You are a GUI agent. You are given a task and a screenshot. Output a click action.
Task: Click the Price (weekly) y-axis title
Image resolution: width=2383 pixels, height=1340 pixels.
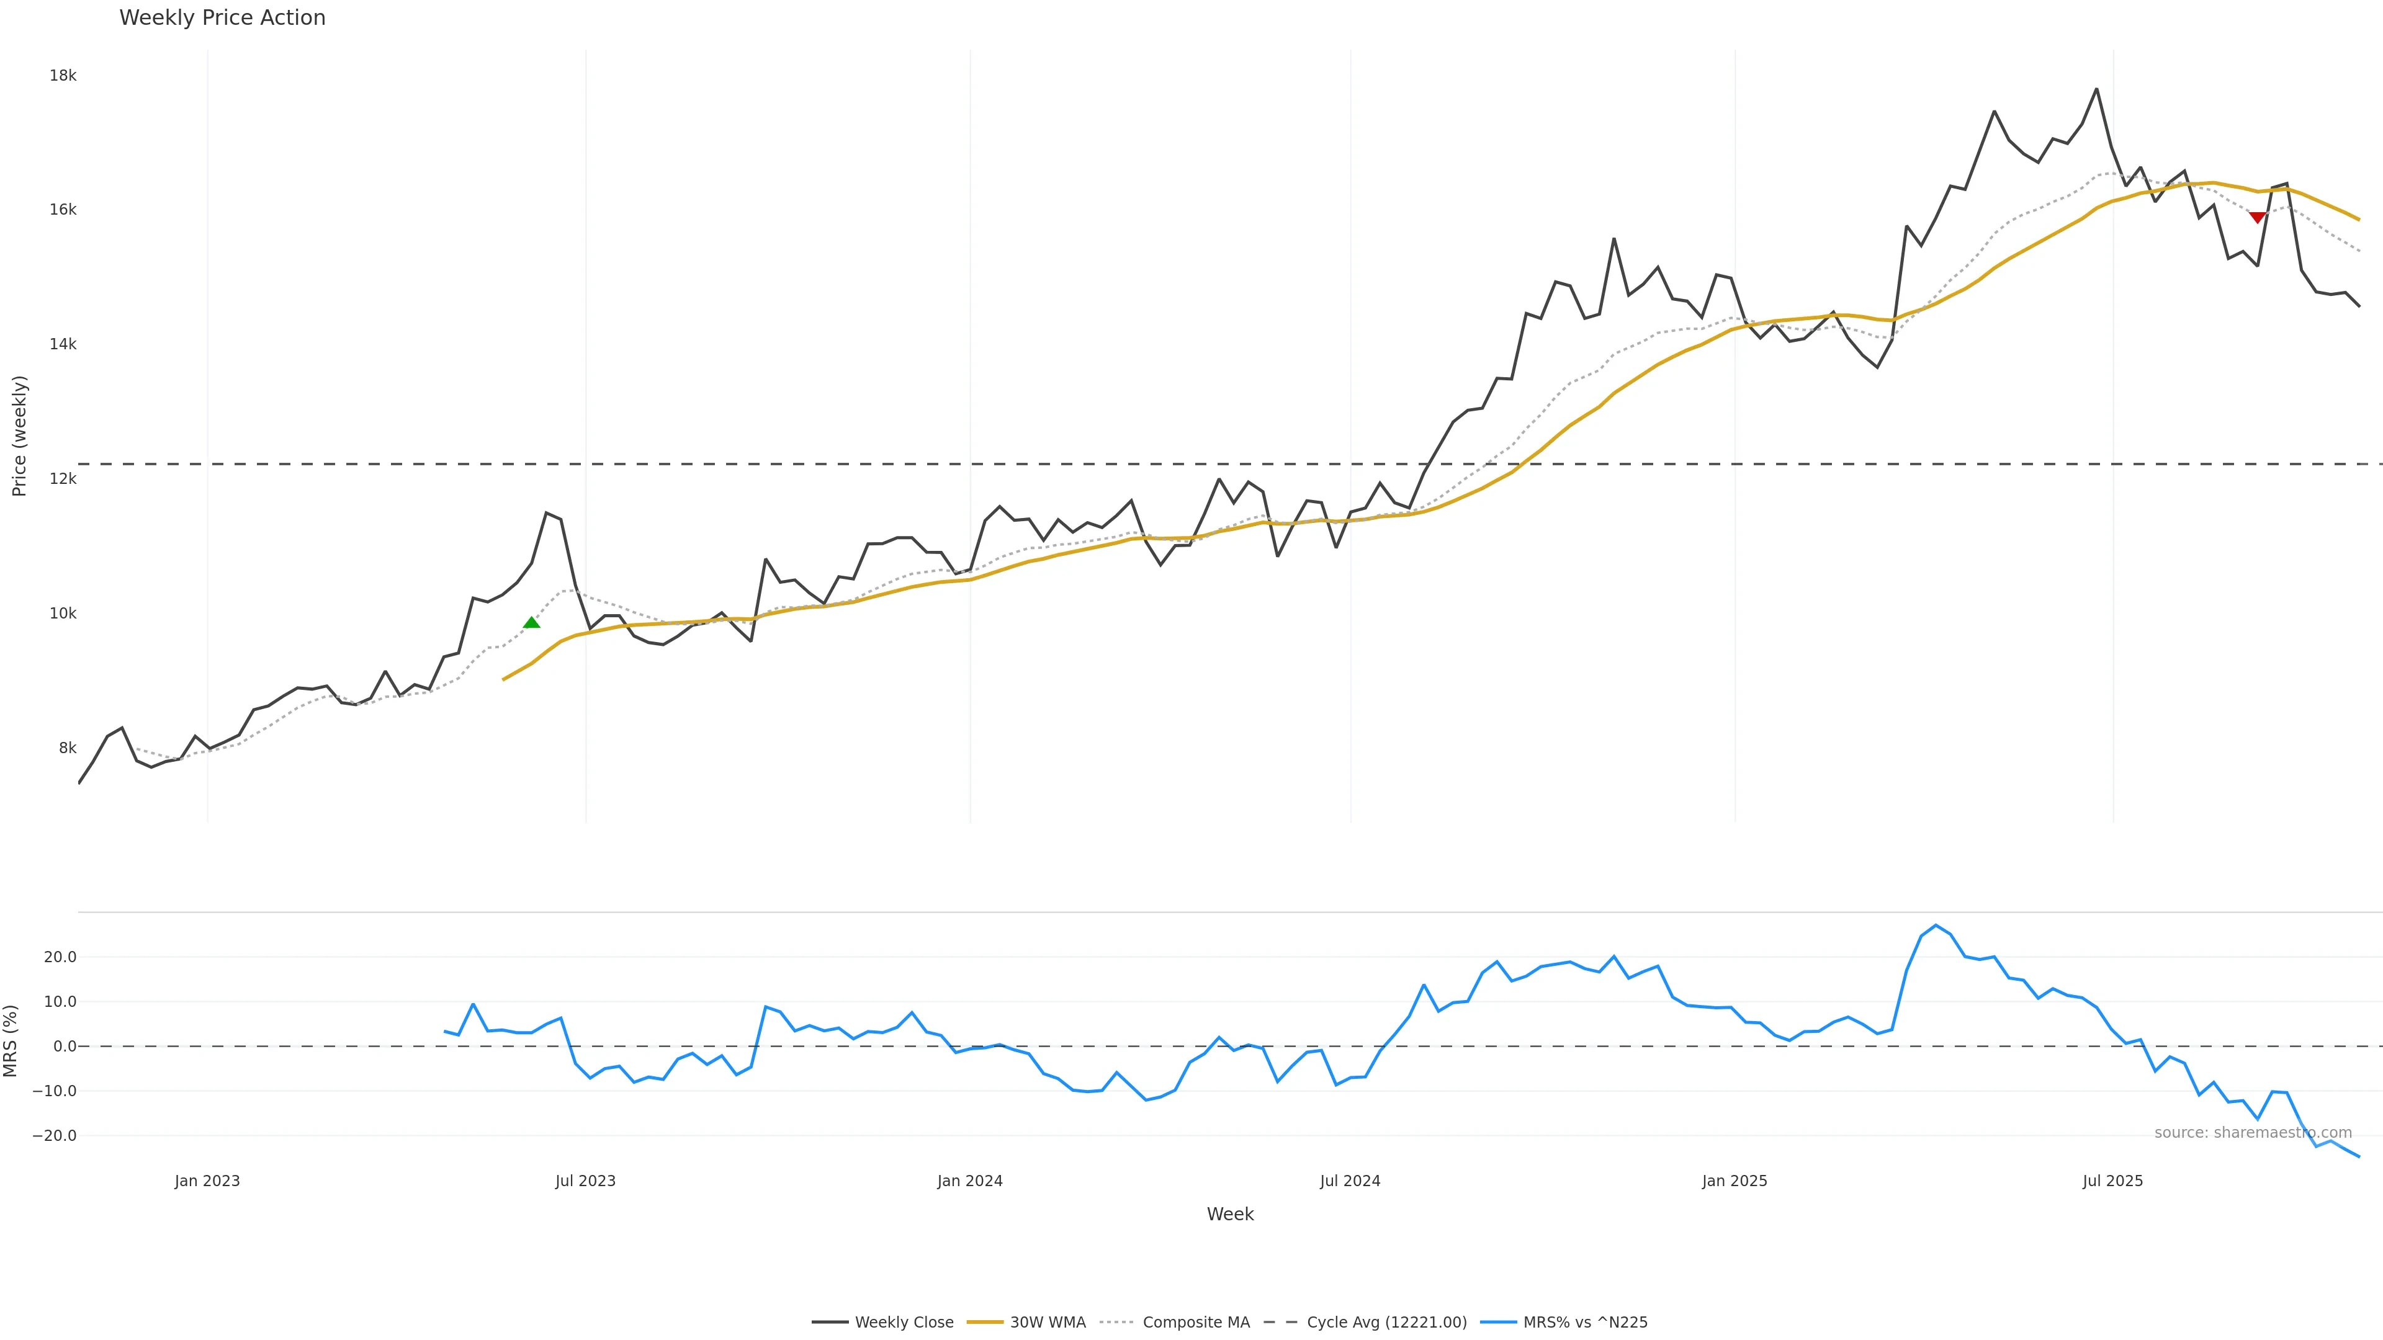19,435
